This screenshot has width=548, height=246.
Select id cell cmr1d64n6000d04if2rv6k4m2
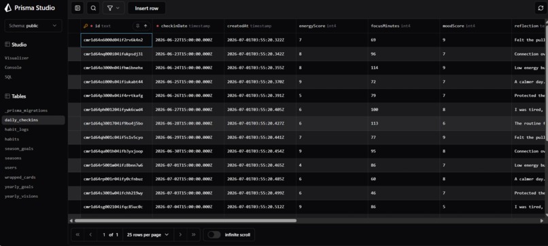coord(116,40)
